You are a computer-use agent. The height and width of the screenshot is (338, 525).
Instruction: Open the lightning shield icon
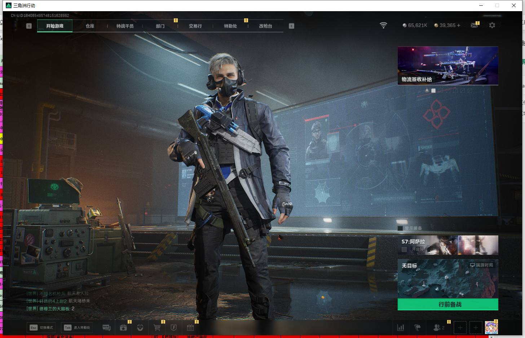pyautogui.click(x=173, y=328)
